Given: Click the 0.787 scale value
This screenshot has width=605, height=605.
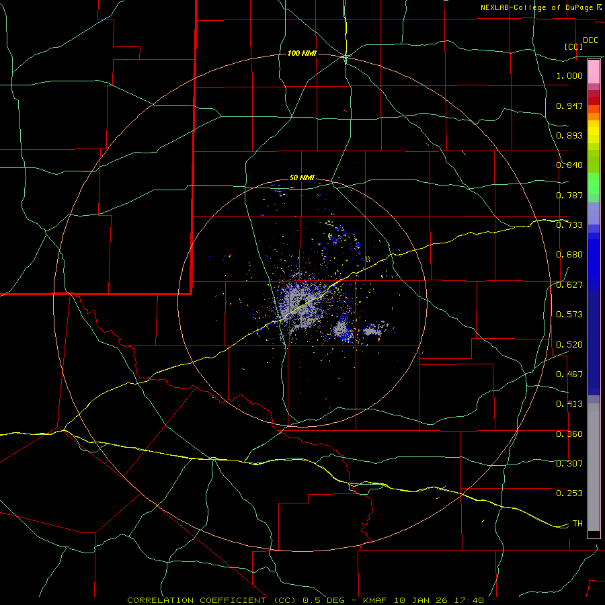Looking at the screenshot, I should [x=569, y=195].
